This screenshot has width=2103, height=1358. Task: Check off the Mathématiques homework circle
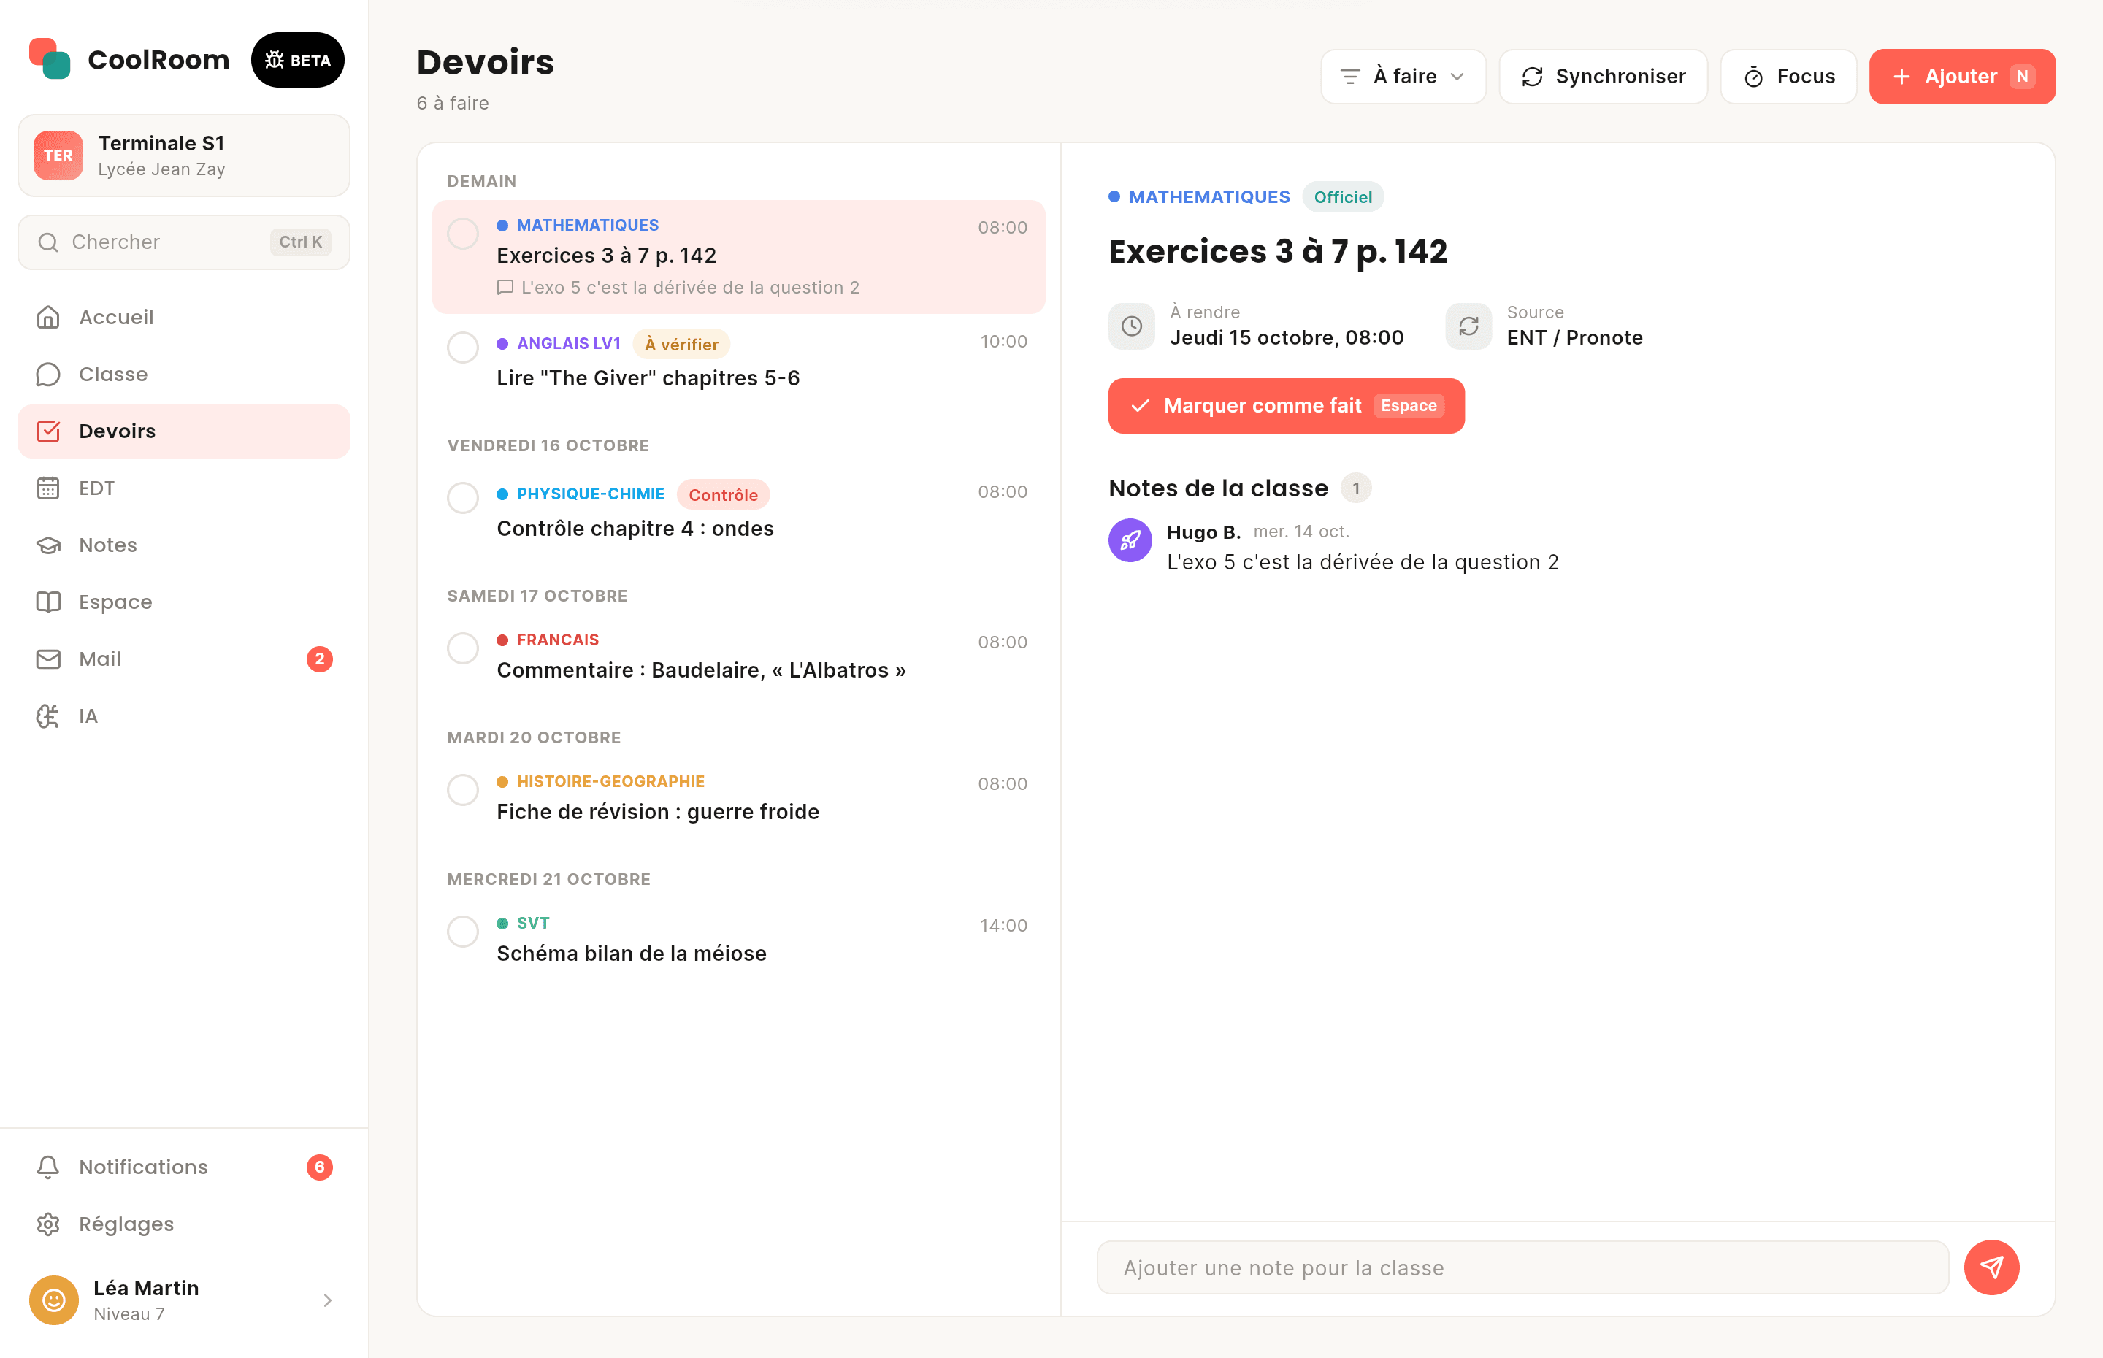(463, 234)
